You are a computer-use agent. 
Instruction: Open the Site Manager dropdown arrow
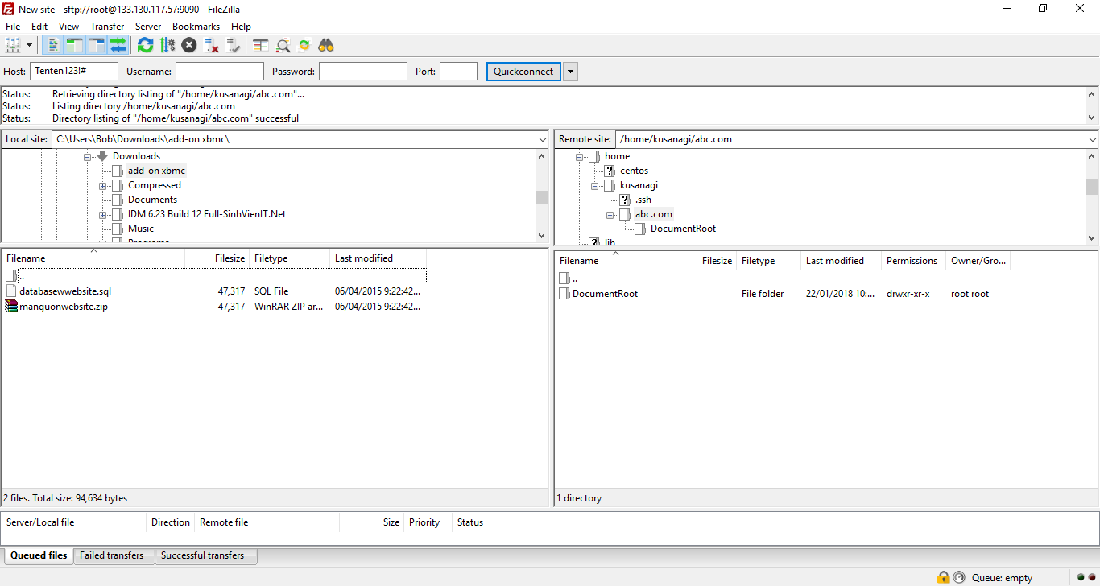click(30, 45)
